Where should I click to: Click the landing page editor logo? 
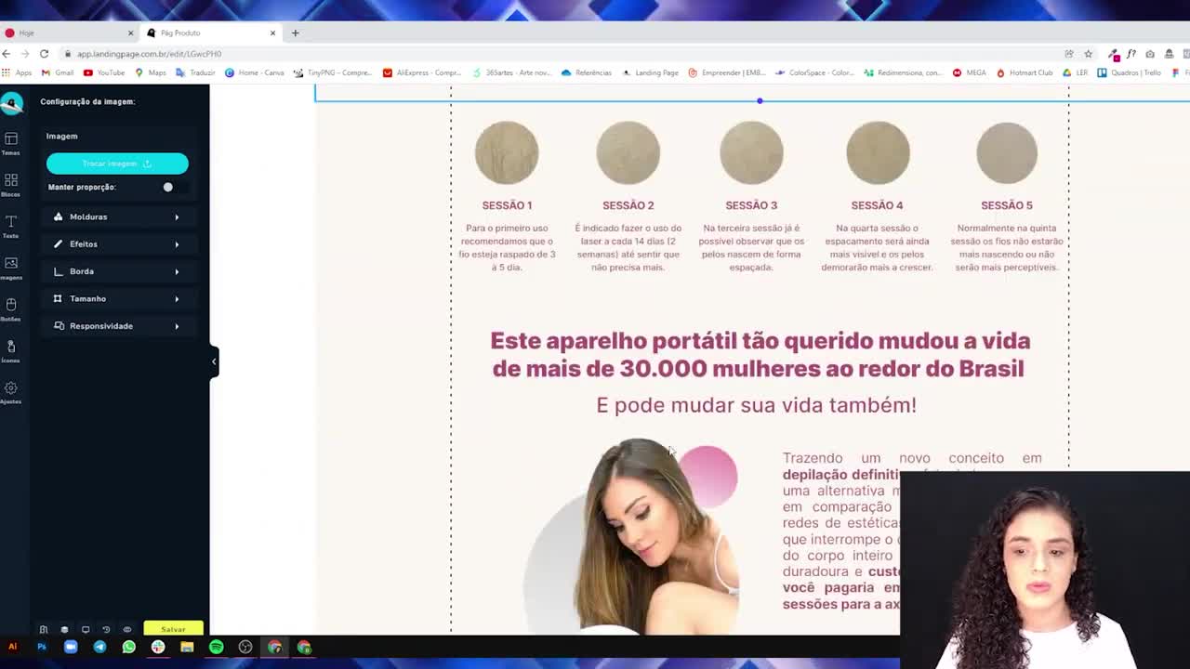pos(12,104)
